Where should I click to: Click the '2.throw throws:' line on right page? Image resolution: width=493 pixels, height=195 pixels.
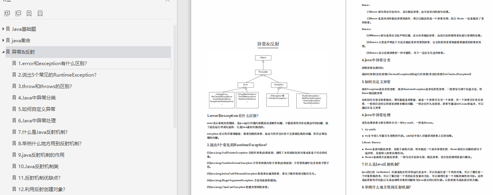pyautogui.click(x=371, y=142)
